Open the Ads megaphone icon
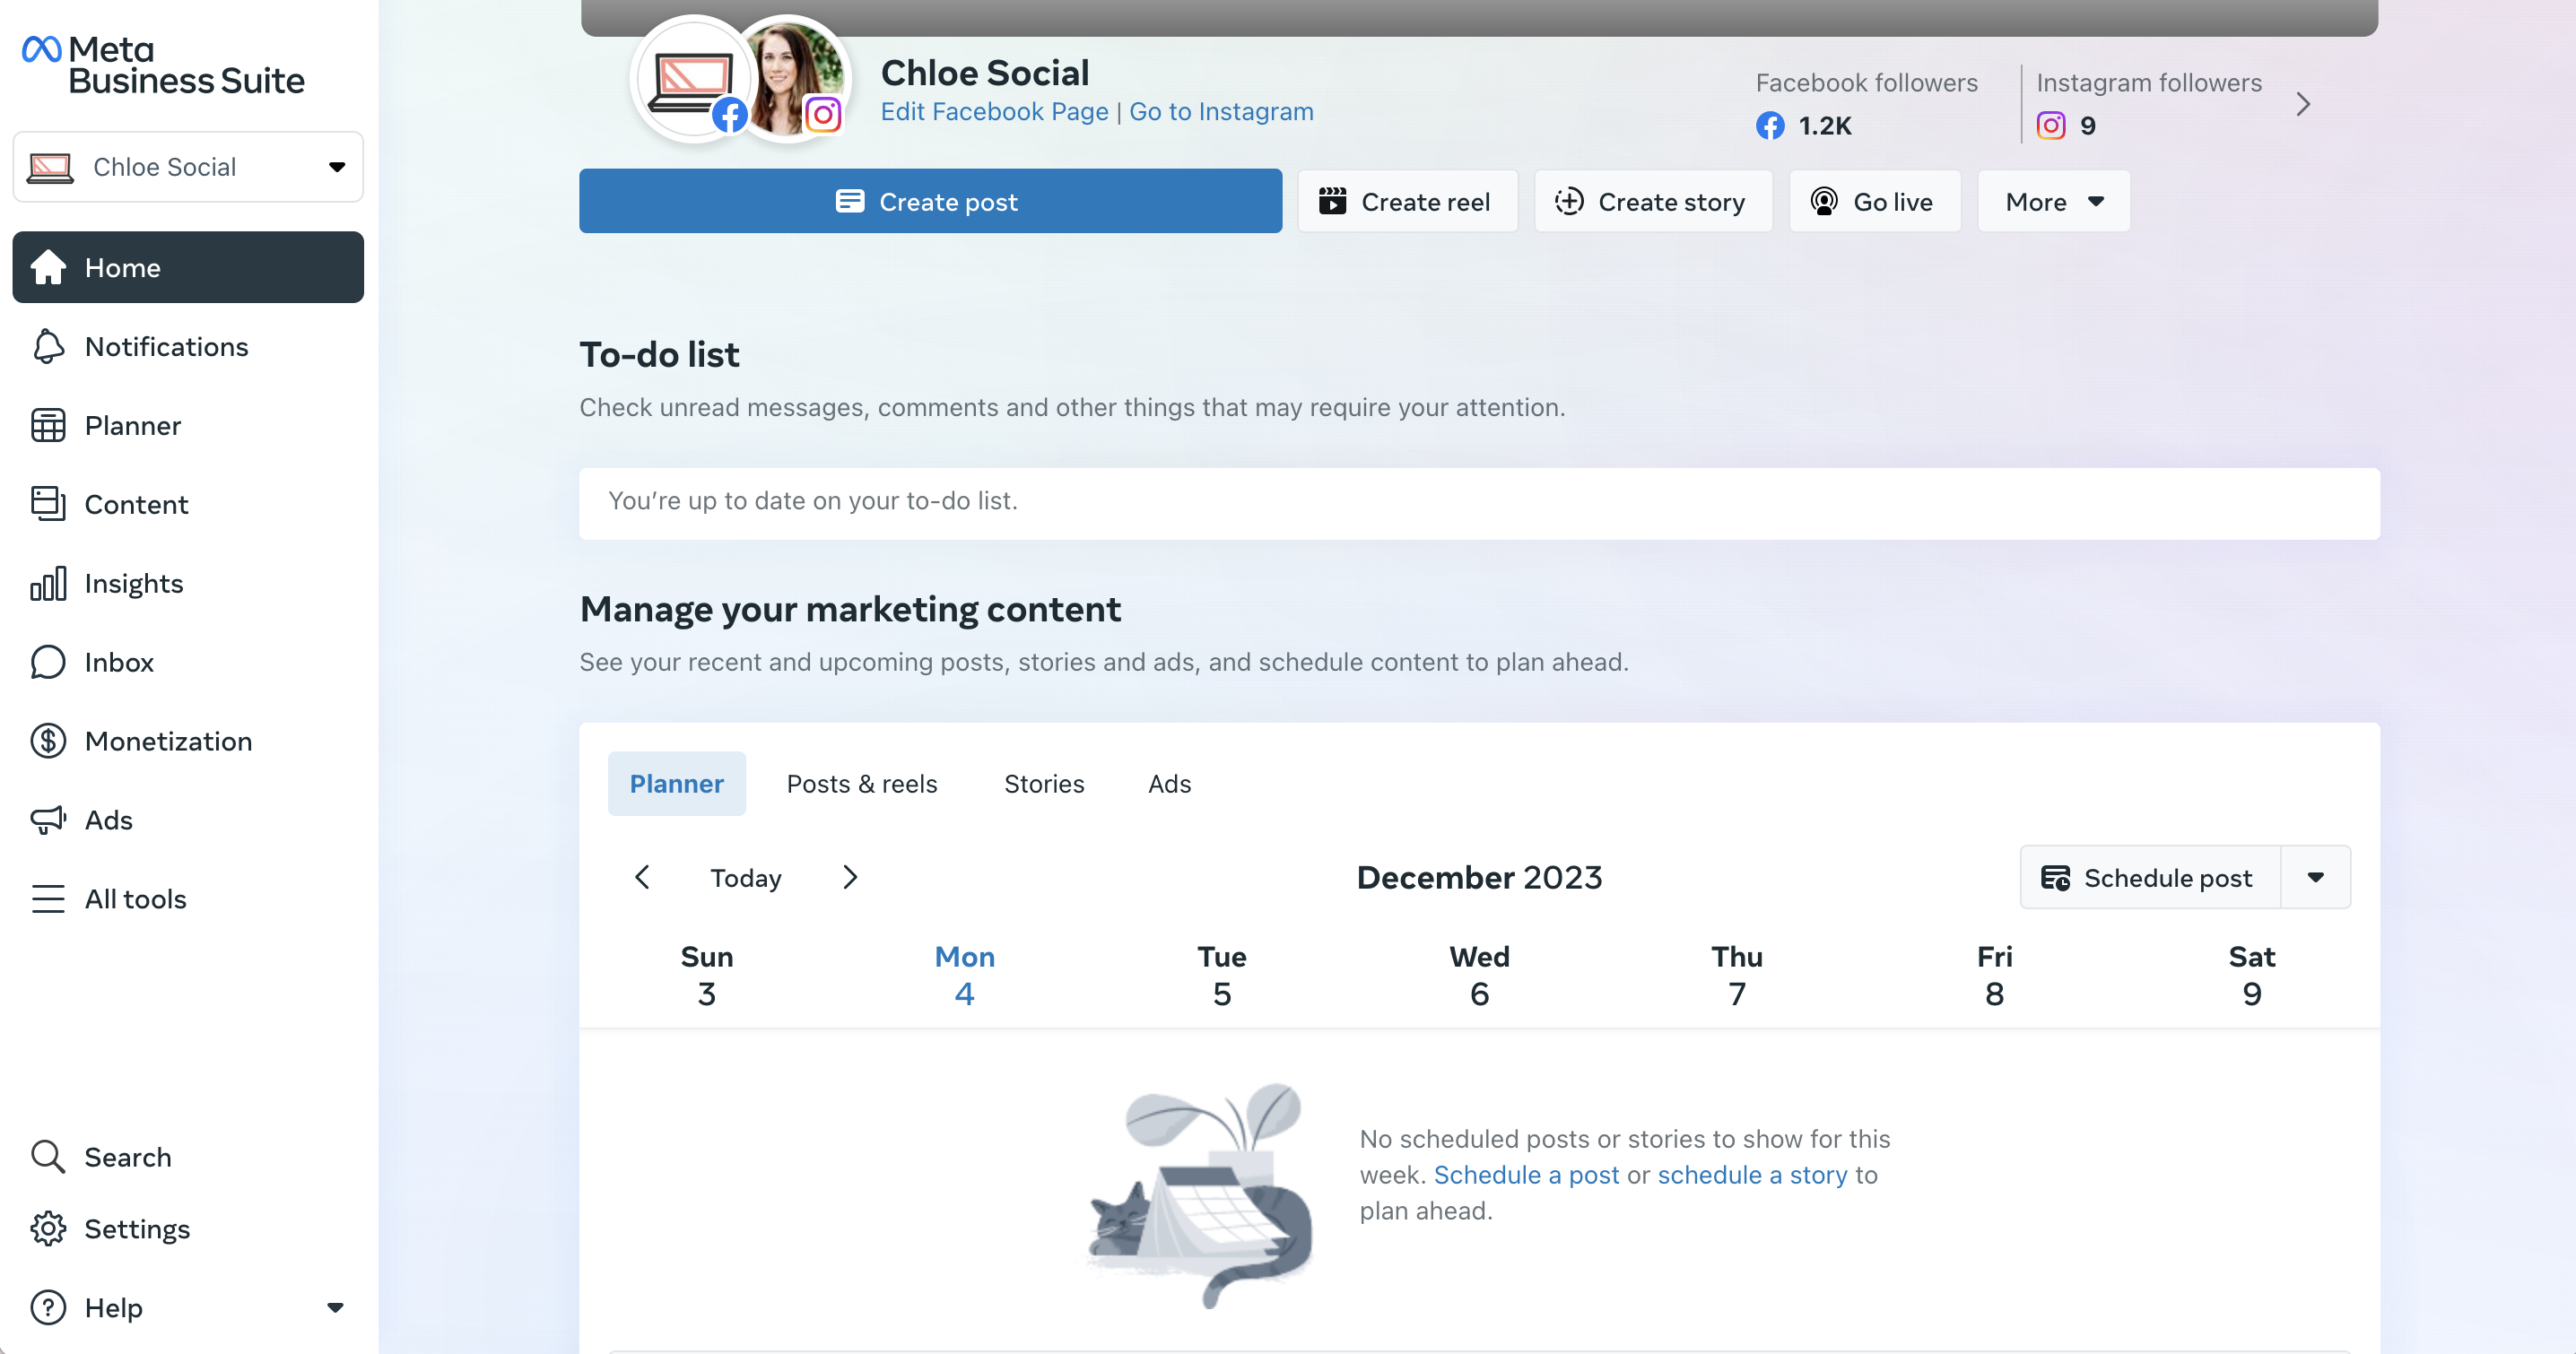The width and height of the screenshot is (2576, 1354). coord(48,820)
